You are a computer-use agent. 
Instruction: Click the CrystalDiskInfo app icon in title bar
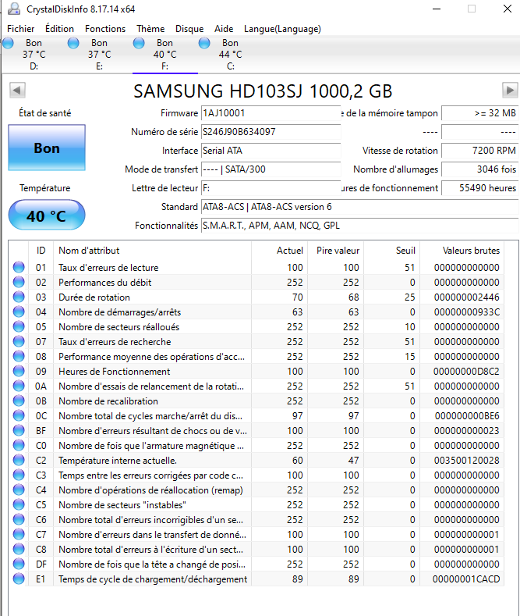(14, 9)
